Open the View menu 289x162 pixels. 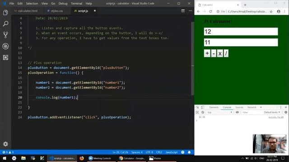[x=44, y=4]
